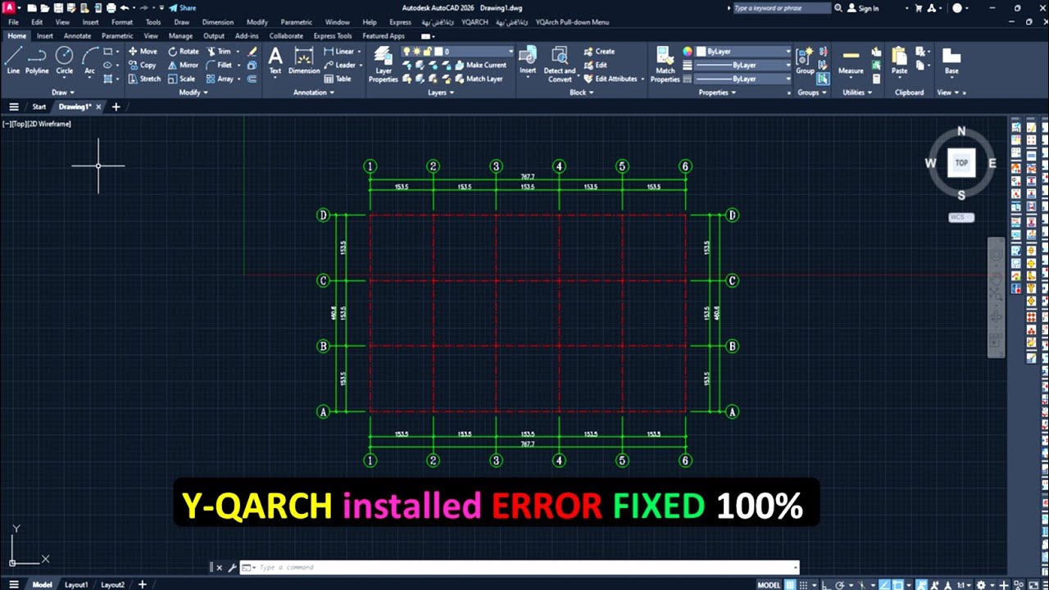1049x590 pixels.
Task: Open the object color ByLayer dropdown
Action: (788, 51)
